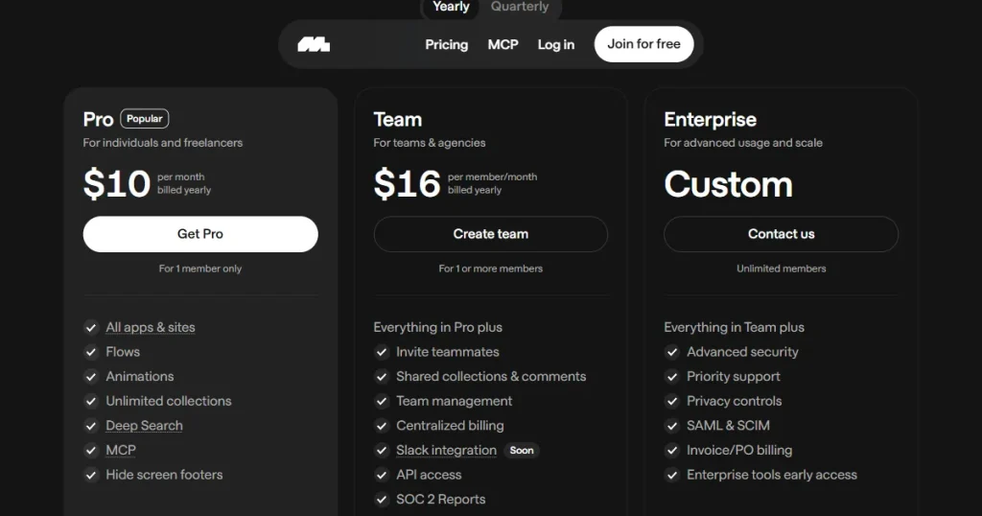
Task: Click the Privacy controls text
Action: click(734, 401)
